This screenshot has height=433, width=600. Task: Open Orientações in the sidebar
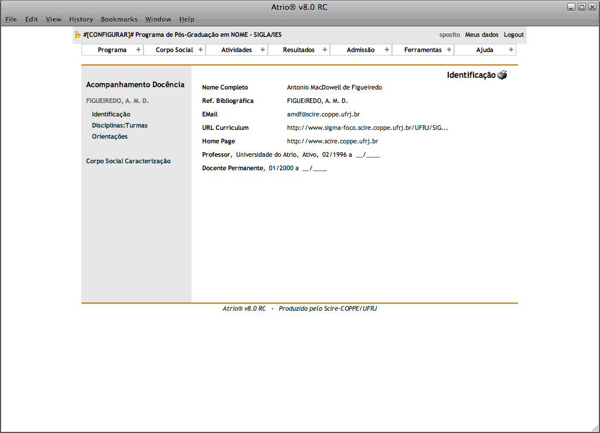pos(110,136)
